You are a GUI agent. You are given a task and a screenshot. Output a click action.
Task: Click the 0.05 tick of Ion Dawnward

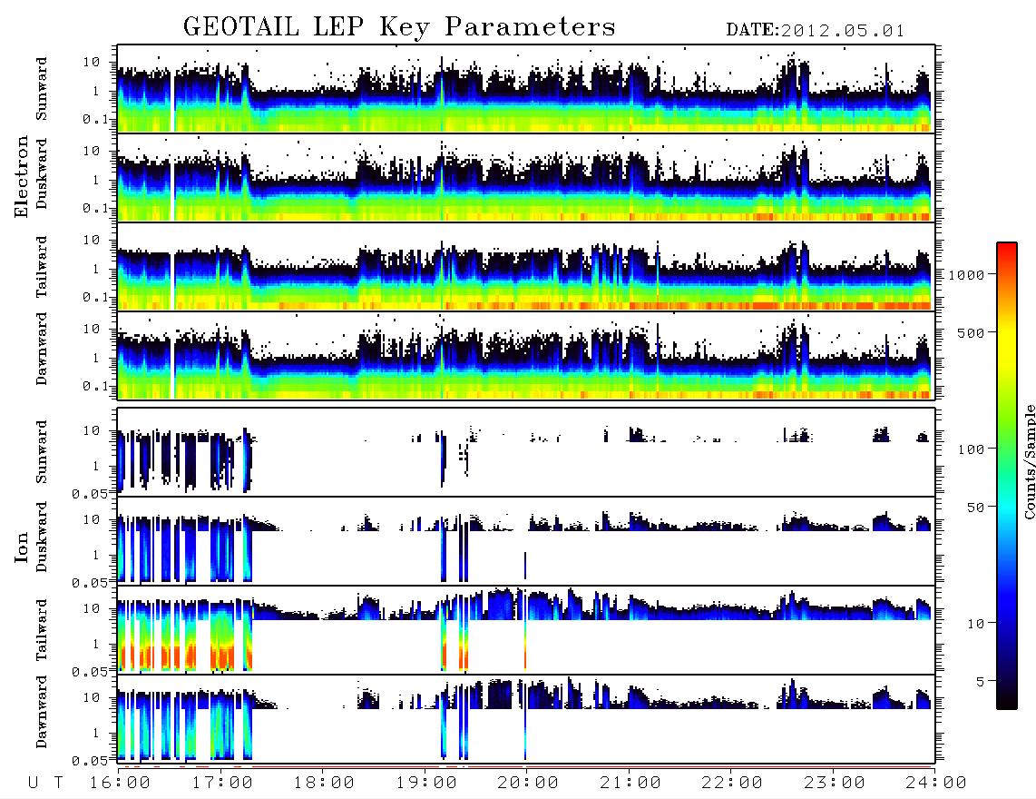(90, 761)
